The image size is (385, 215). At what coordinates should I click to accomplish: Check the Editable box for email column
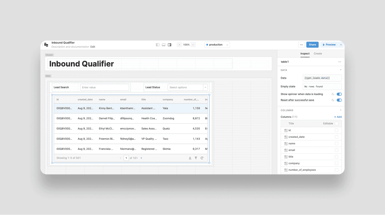click(x=336, y=150)
